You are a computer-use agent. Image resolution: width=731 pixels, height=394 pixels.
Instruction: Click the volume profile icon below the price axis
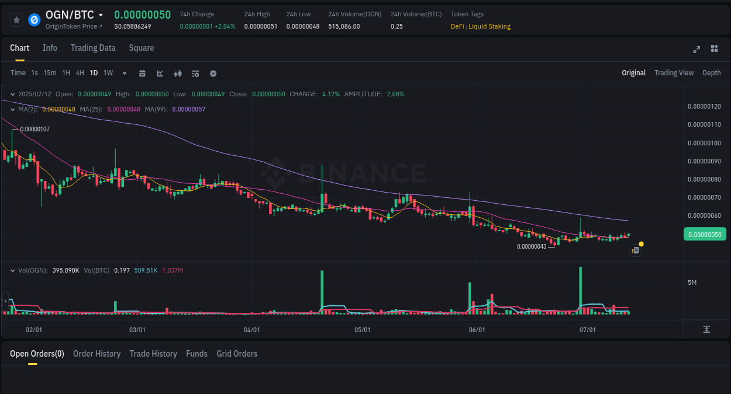pos(706,329)
